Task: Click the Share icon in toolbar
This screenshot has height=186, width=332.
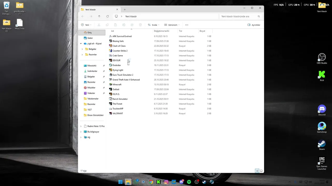Action: click(132, 25)
